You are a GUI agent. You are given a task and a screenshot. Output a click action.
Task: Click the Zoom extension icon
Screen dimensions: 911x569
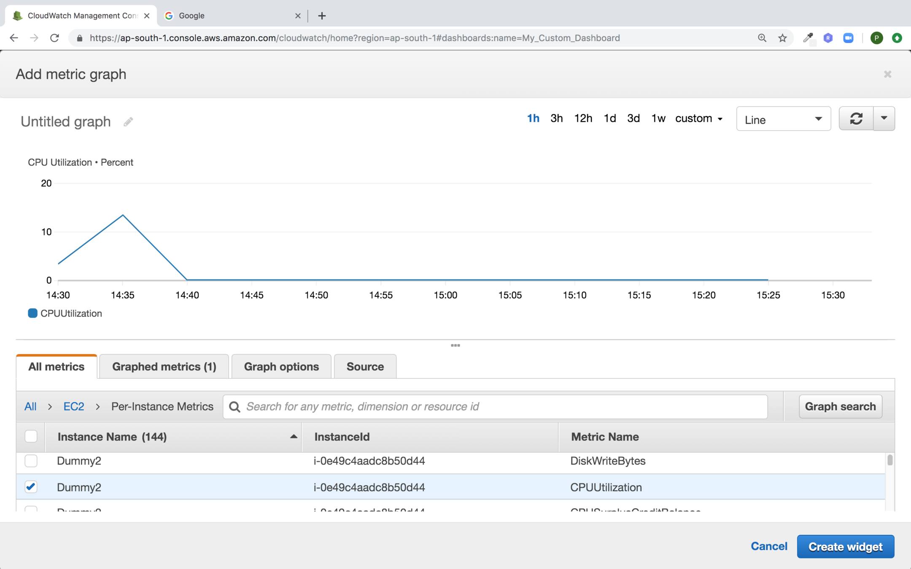pyautogui.click(x=848, y=38)
